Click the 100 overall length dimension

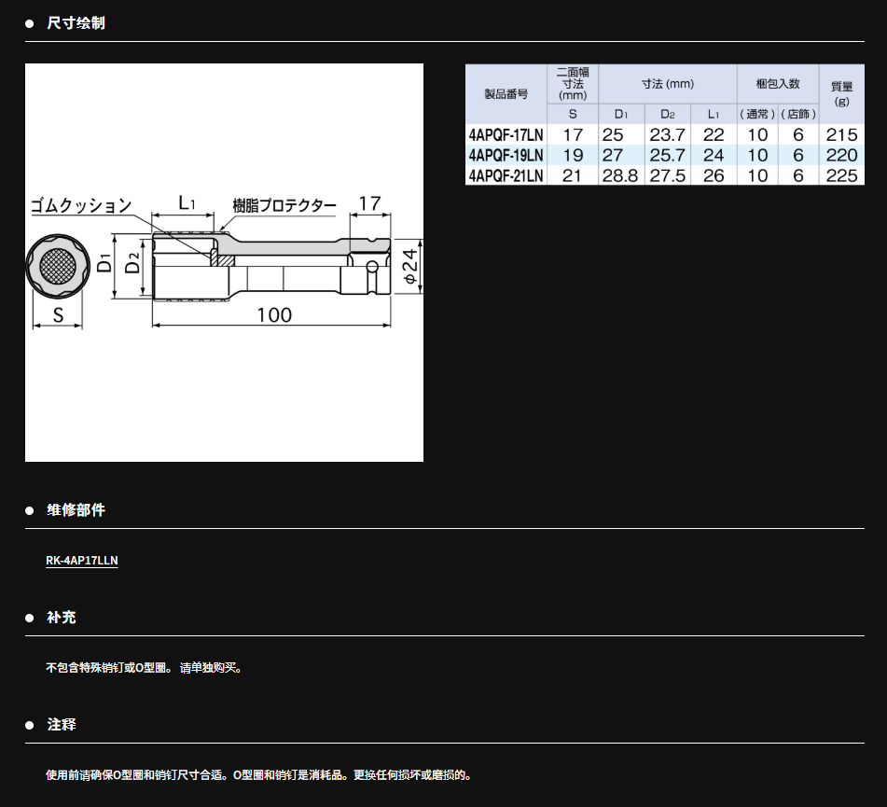click(x=273, y=315)
